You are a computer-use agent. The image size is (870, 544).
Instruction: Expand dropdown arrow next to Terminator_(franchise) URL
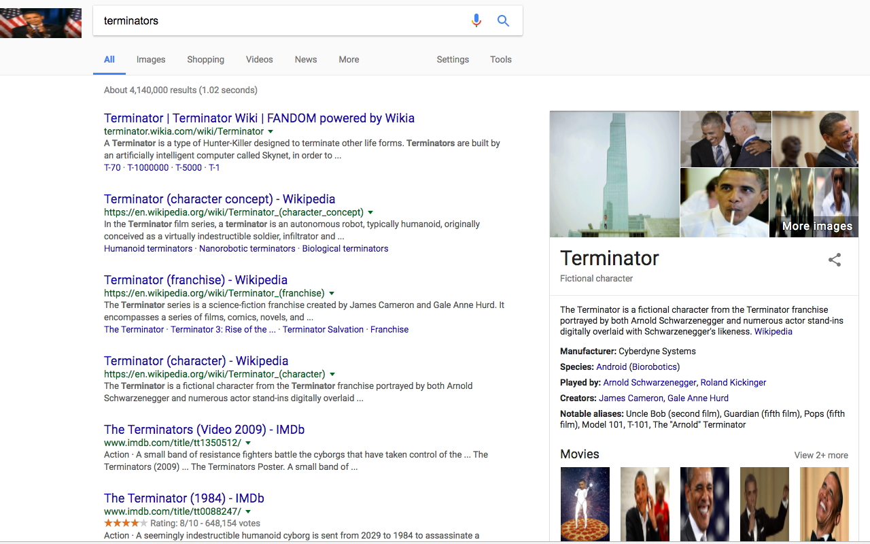coord(332,294)
